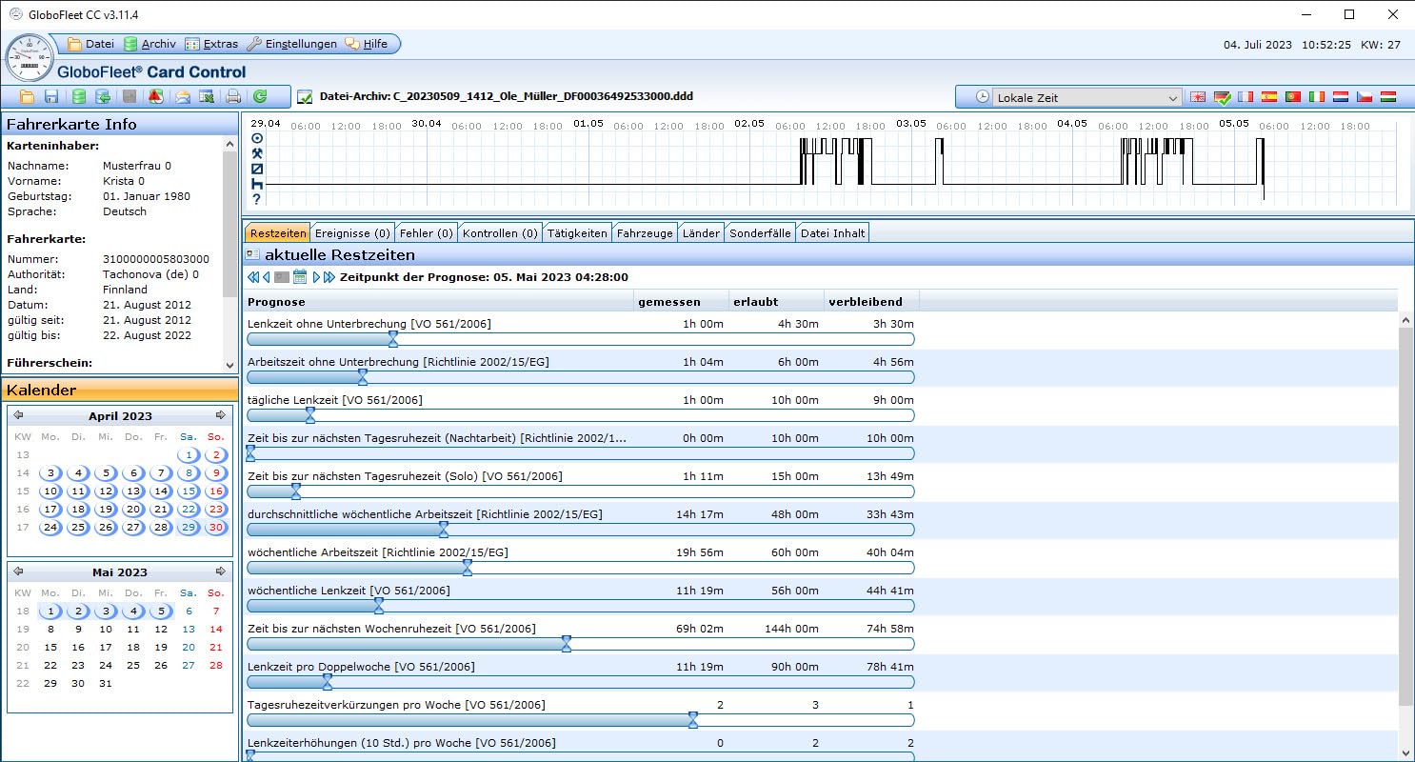Select the Spanish flag language
The height and width of the screenshot is (762, 1415).
click(1269, 97)
